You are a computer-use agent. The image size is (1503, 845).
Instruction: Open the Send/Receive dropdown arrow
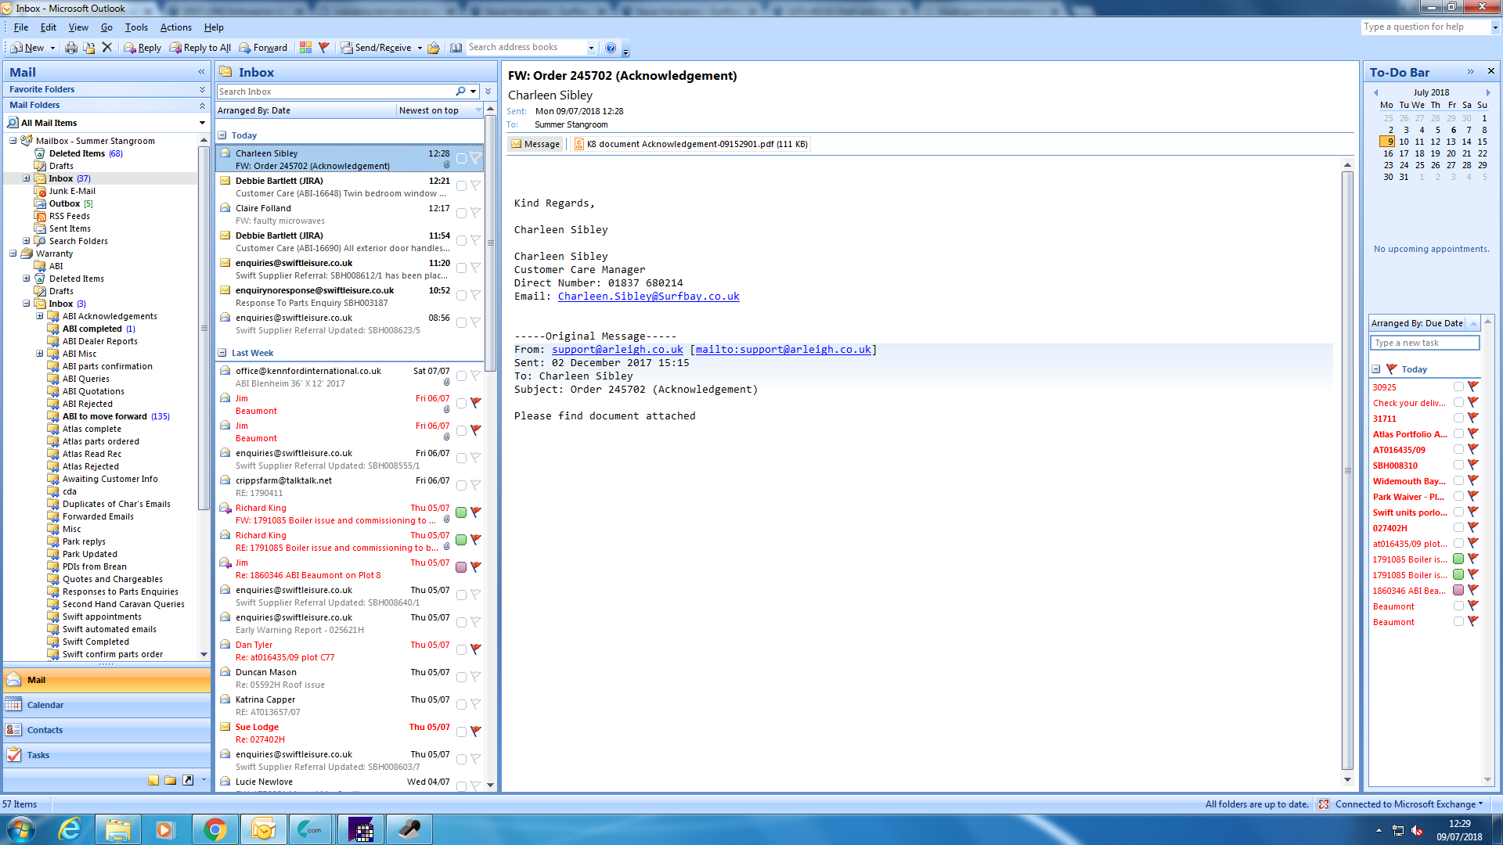coord(420,48)
